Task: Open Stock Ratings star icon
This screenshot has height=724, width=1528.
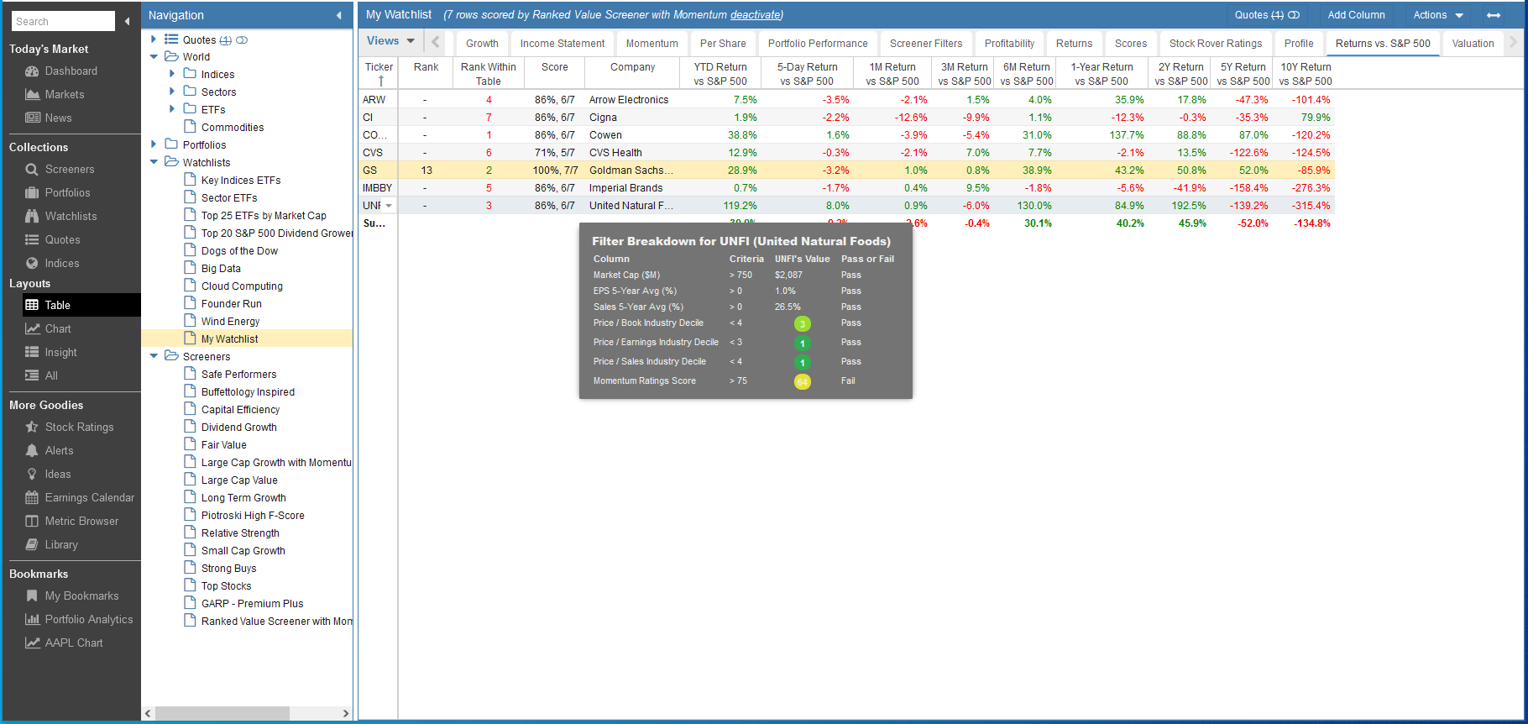Action: (33, 428)
